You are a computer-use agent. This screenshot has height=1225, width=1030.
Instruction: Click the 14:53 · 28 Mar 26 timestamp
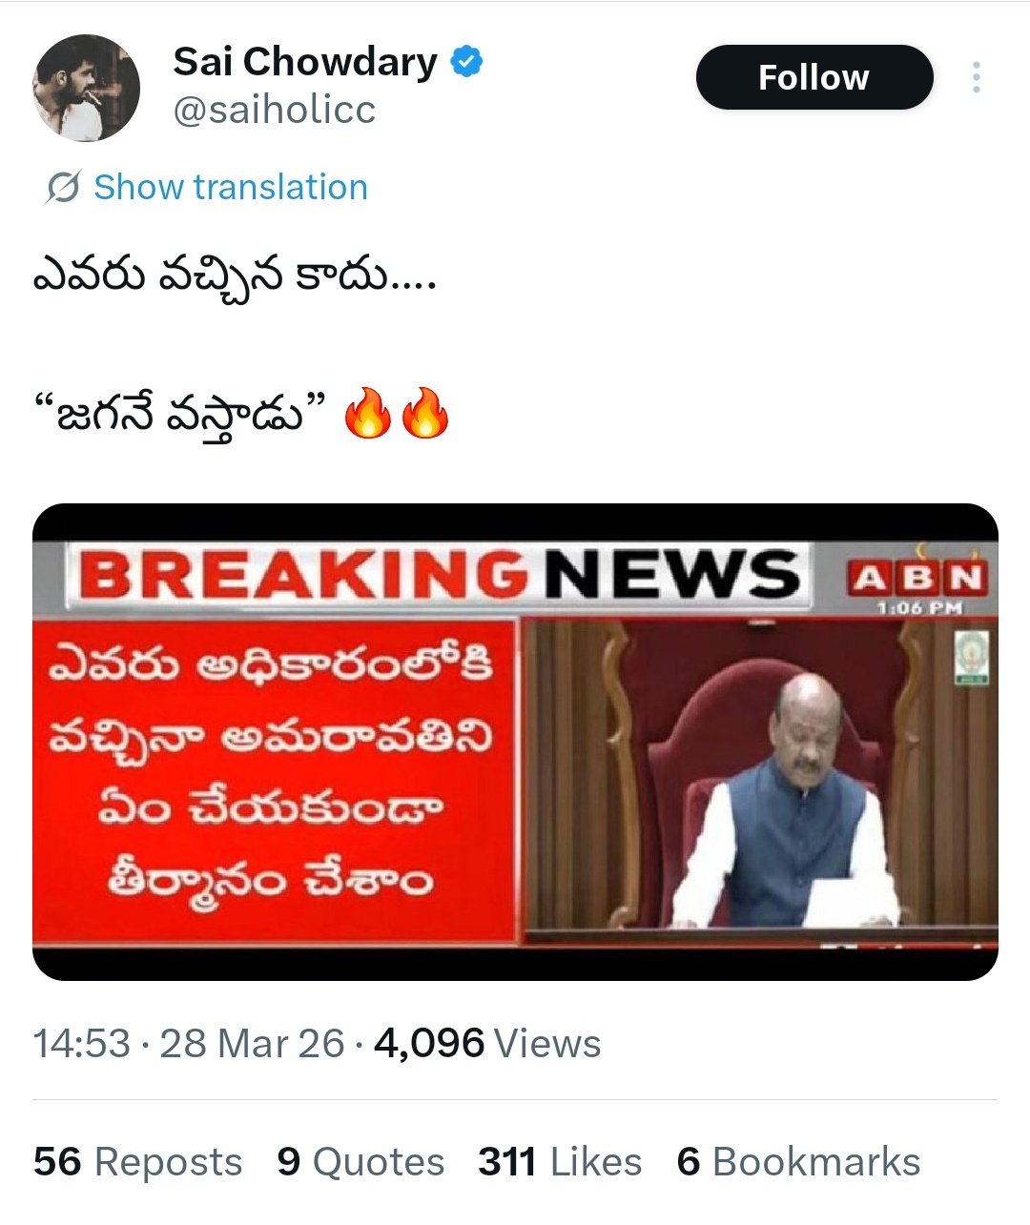[189, 1043]
